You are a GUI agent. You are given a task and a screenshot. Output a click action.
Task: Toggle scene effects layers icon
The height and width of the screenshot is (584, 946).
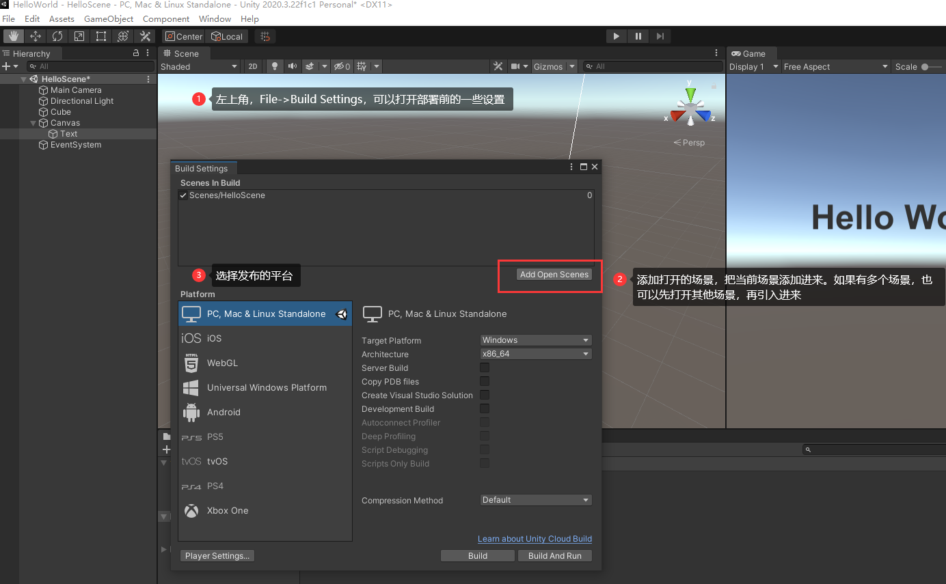click(310, 66)
